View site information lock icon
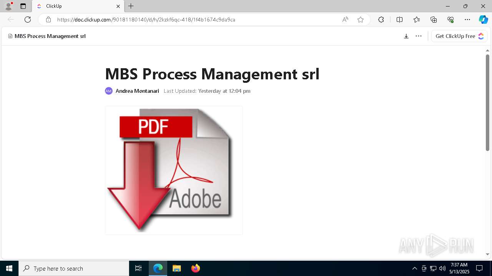The width and height of the screenshot is (492, 276). pos(48,20)
